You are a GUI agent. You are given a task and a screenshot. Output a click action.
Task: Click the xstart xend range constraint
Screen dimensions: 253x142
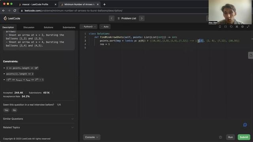[25, 80]
